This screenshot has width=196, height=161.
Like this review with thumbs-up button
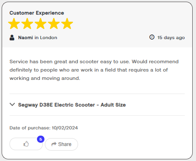26,144
